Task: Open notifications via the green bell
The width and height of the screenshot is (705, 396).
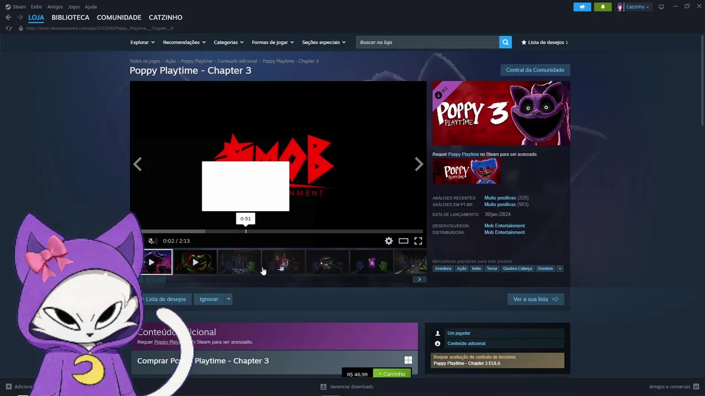Action: [603, 7]
